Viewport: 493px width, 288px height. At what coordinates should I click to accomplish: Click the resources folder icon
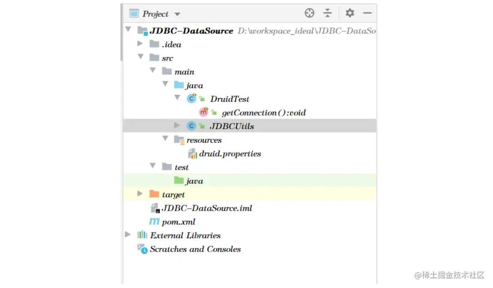[179, 140]
